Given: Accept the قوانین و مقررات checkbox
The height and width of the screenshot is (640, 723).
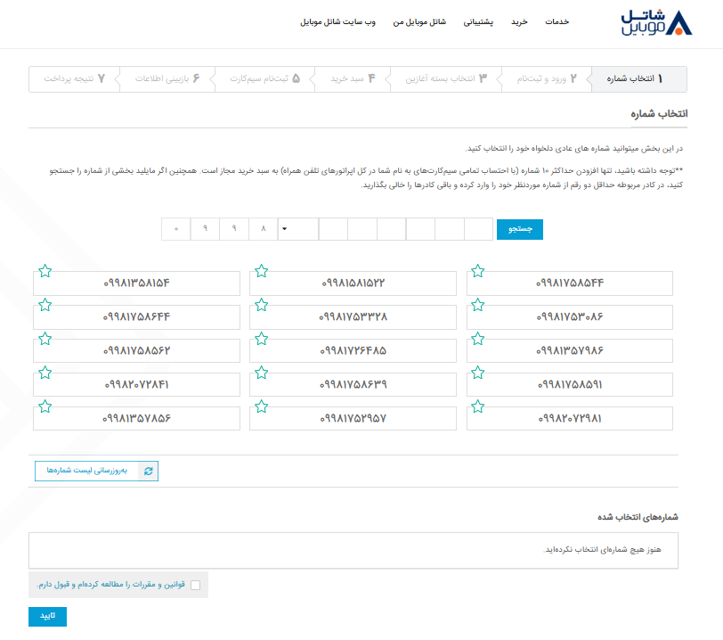Looking at the screenshot, I should (x=196, y=585).
